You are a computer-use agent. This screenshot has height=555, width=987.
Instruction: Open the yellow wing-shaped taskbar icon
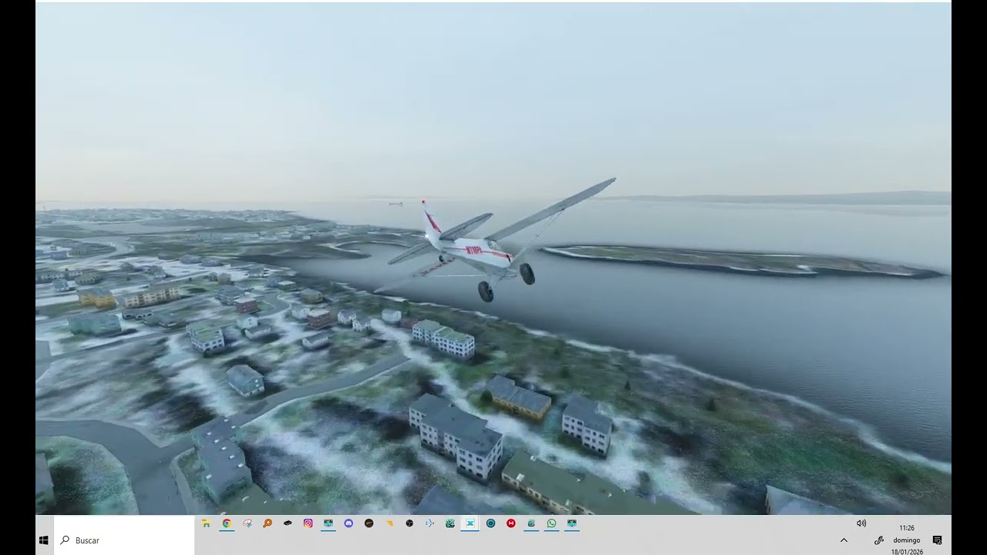point(389,523)
